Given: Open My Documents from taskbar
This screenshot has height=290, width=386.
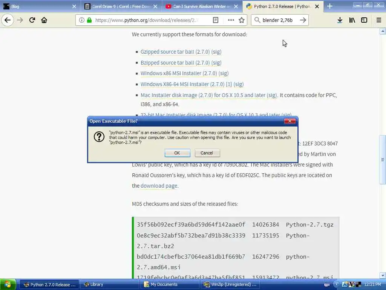Looking at the screenshot, I should click(170, 285).
